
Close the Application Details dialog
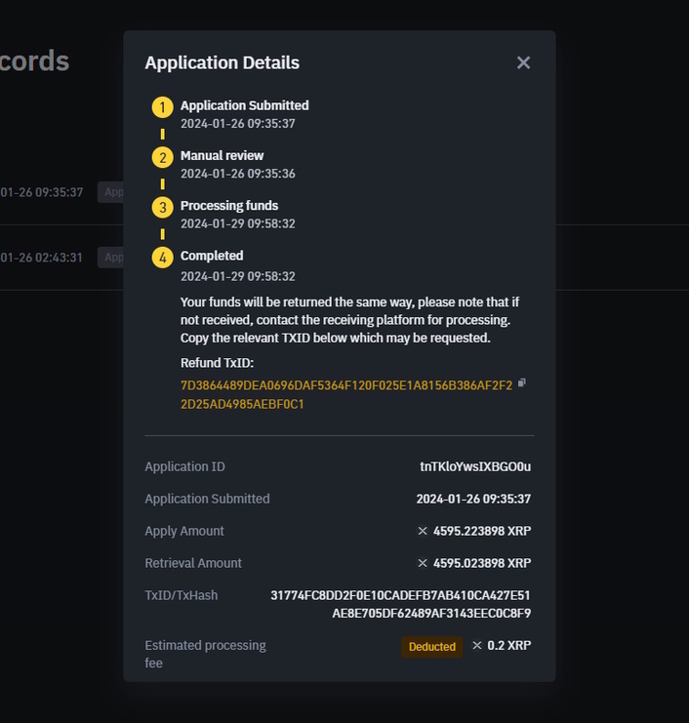click(x=523, y=62)
